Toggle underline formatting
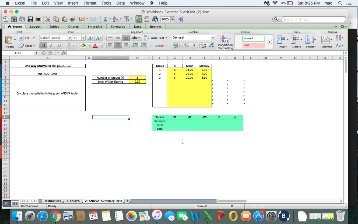The image size is (358, 224). click(x=59, y=45)
